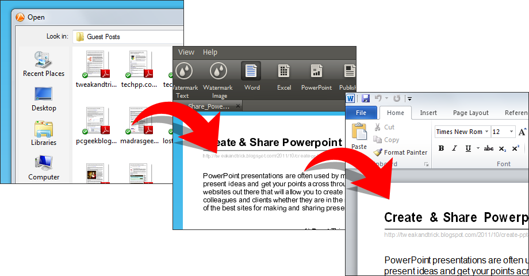
Task: Expand the Undo history dropdown
Action: (x=386, y=98)
